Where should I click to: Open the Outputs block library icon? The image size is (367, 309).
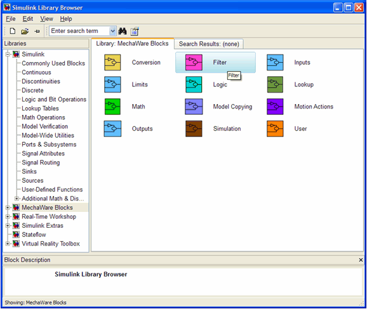112,129
